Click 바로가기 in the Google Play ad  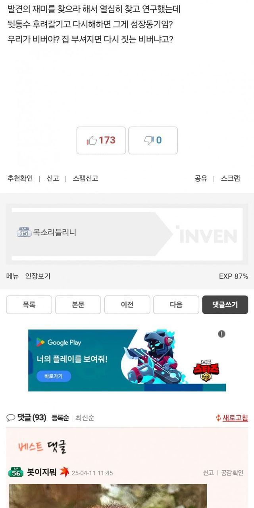54,376
